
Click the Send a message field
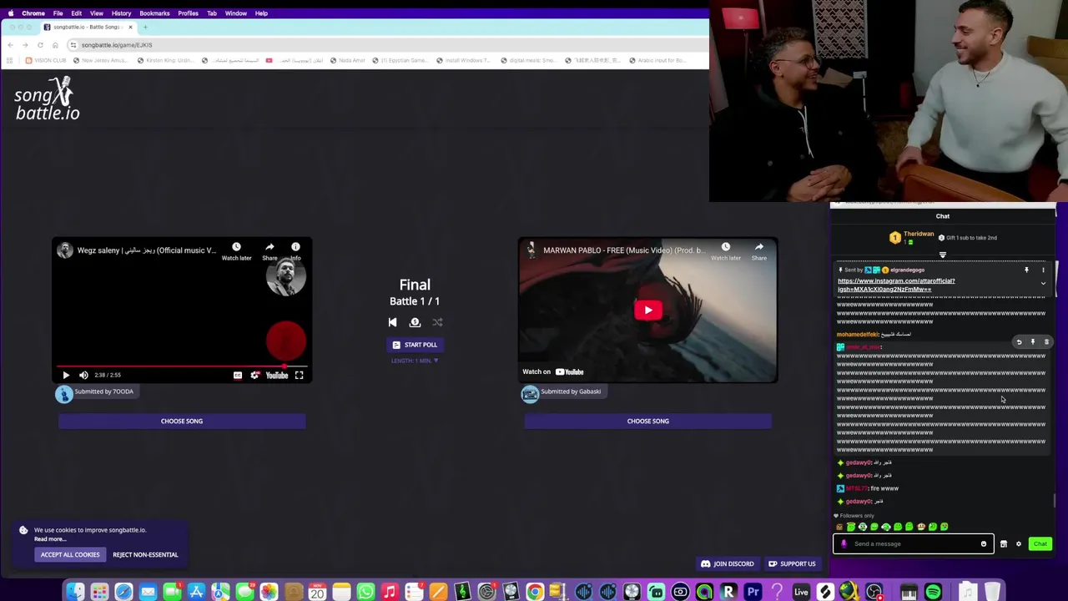coord(914,544)
